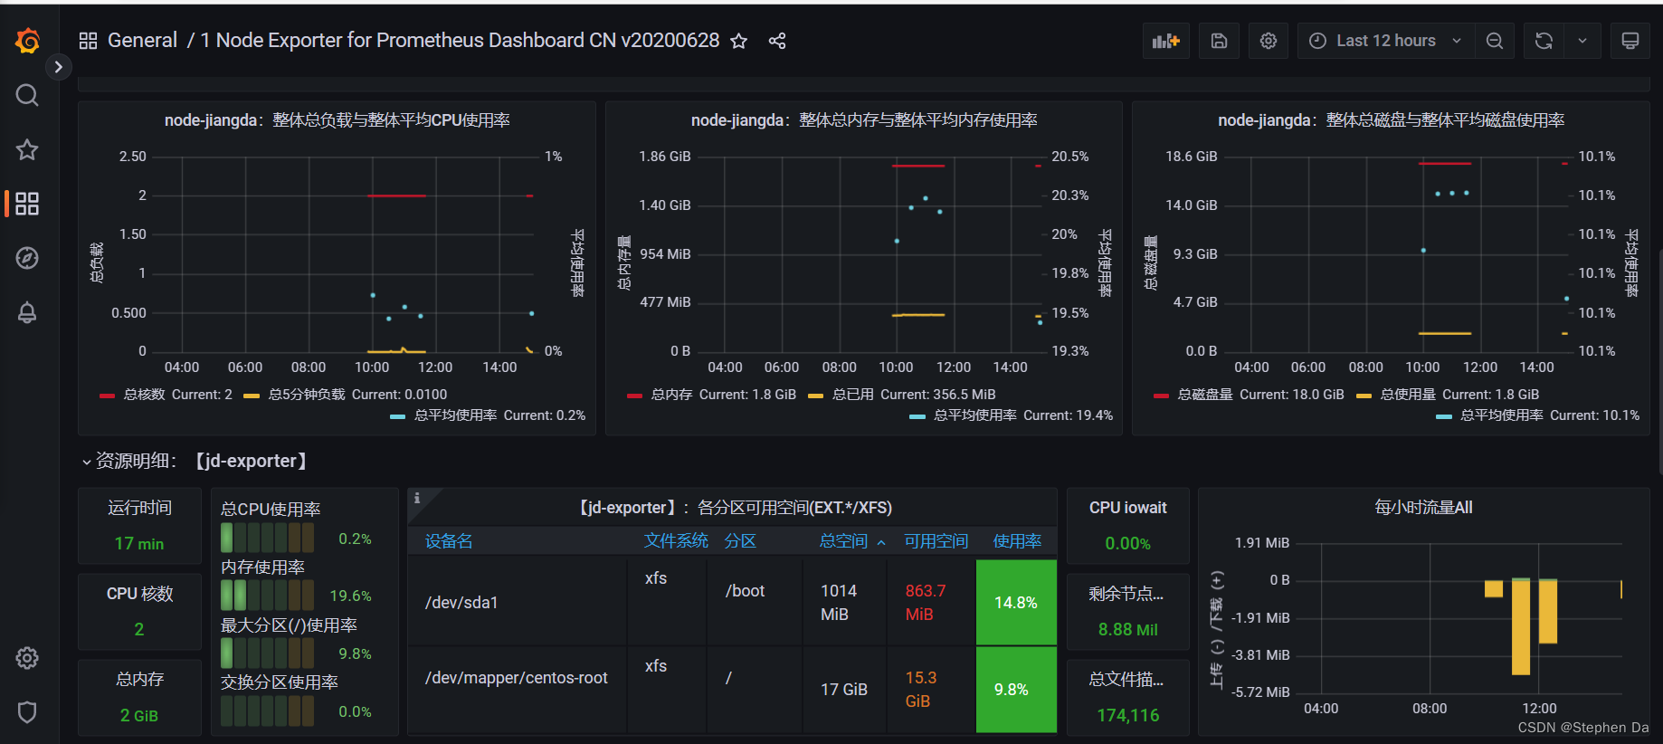Click the yellow 总已用 legend color swatch
Image resolution: width=1663 pixels, height=744 pixels.
coord(815,396)
